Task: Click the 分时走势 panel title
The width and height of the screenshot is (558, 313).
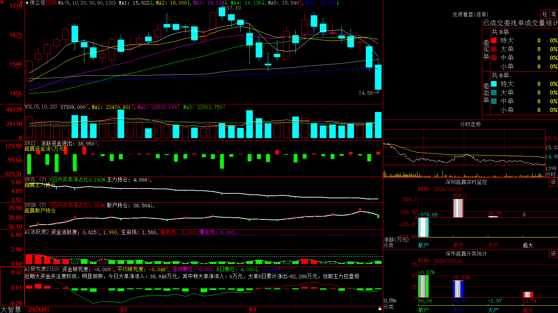Action: click(470, 124)
